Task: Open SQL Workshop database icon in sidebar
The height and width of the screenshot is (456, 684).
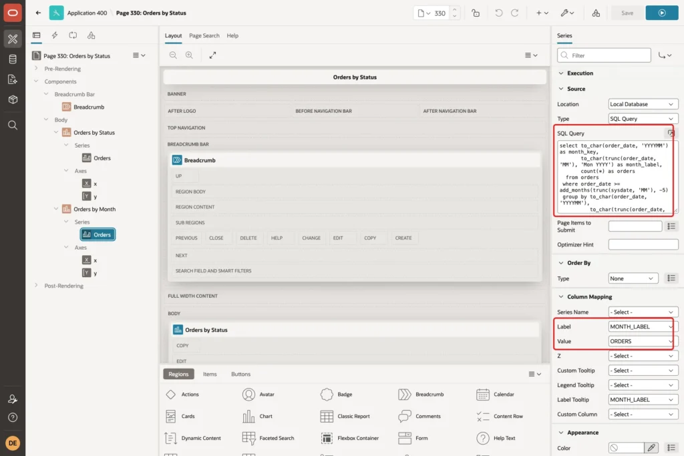Action: [x=13, y=59]
